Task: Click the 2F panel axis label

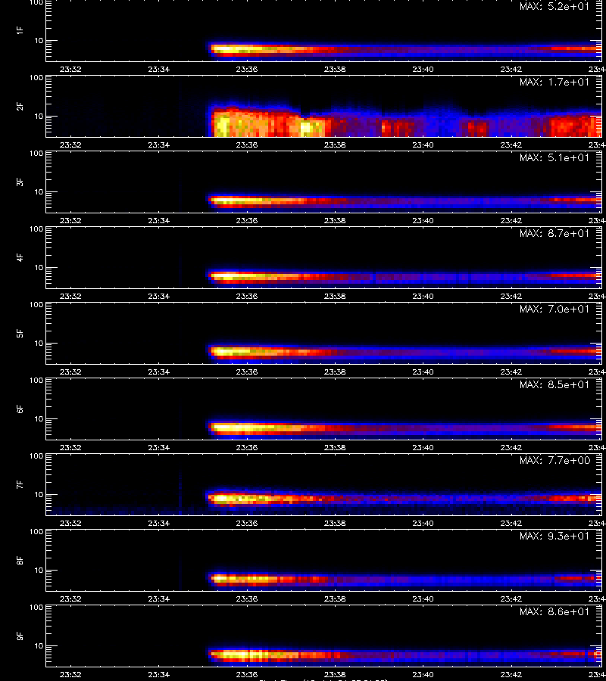Action: coord(20,106)
